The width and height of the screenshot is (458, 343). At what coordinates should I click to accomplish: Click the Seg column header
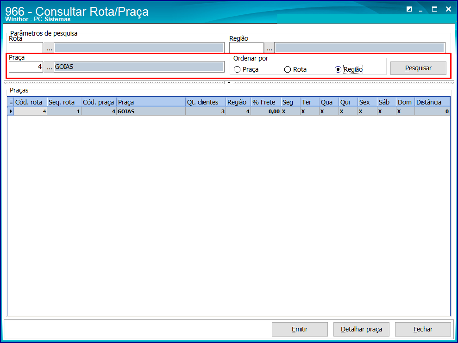(x=291, y=102)
